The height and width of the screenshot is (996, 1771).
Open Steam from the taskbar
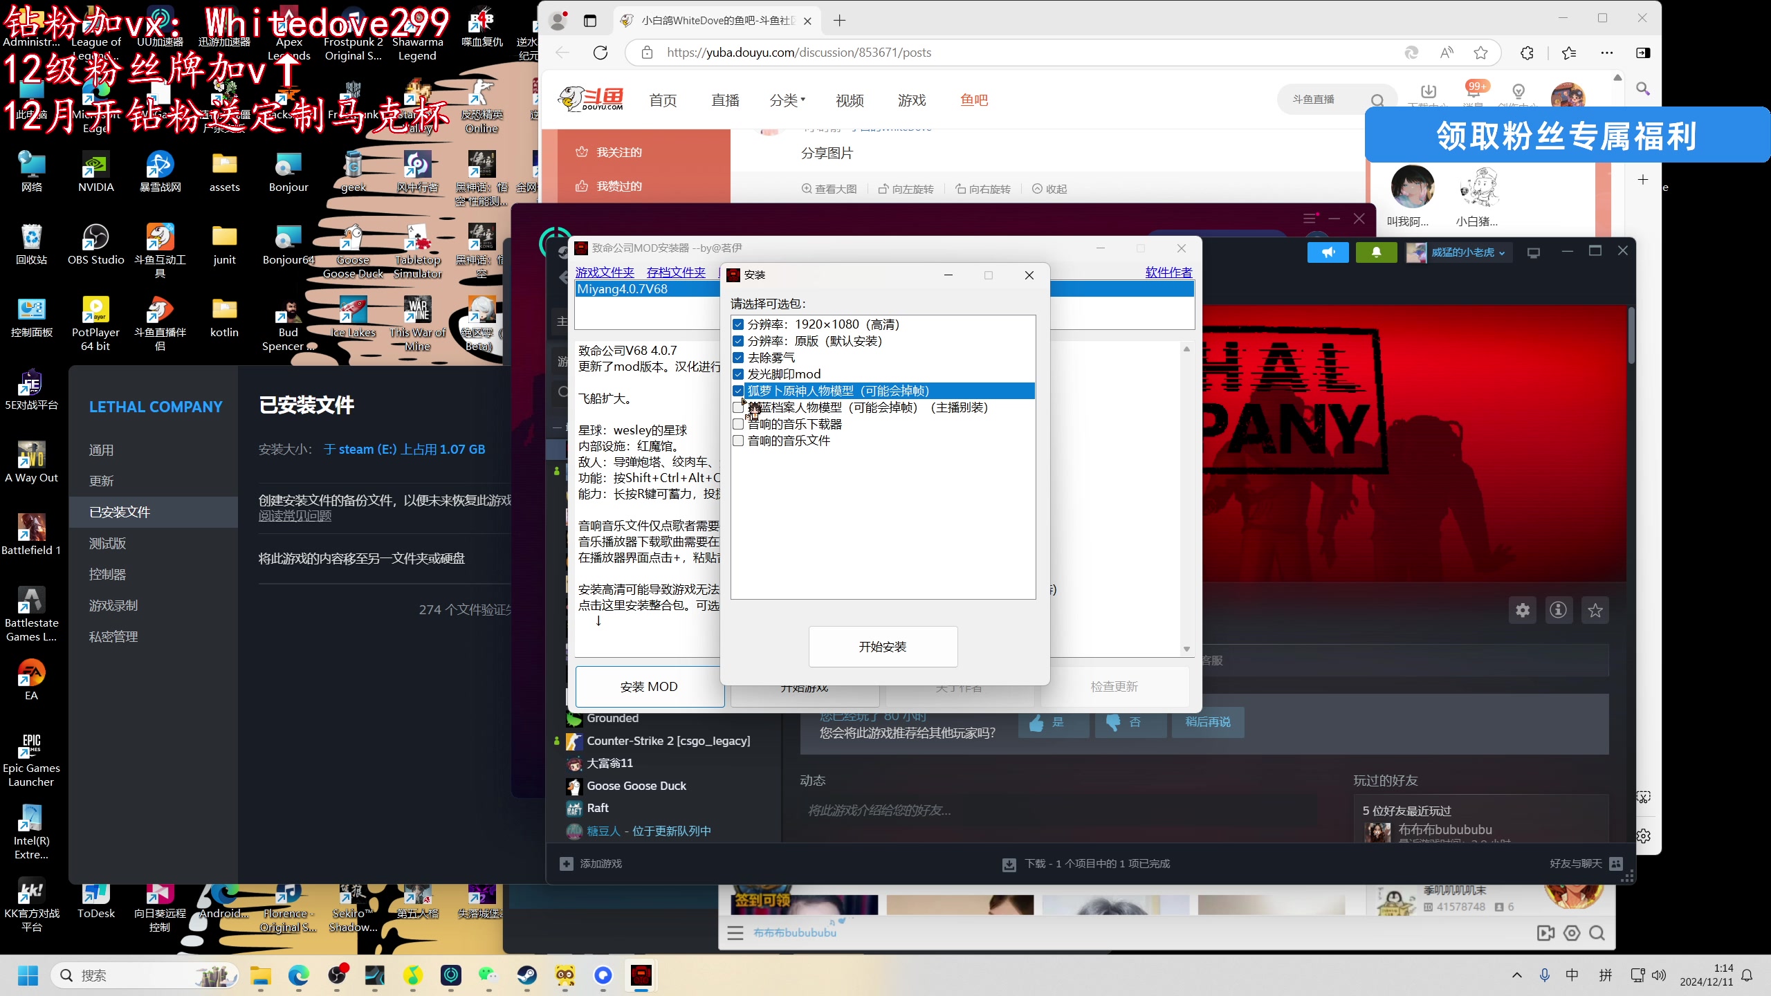click(x=527, y=975)
